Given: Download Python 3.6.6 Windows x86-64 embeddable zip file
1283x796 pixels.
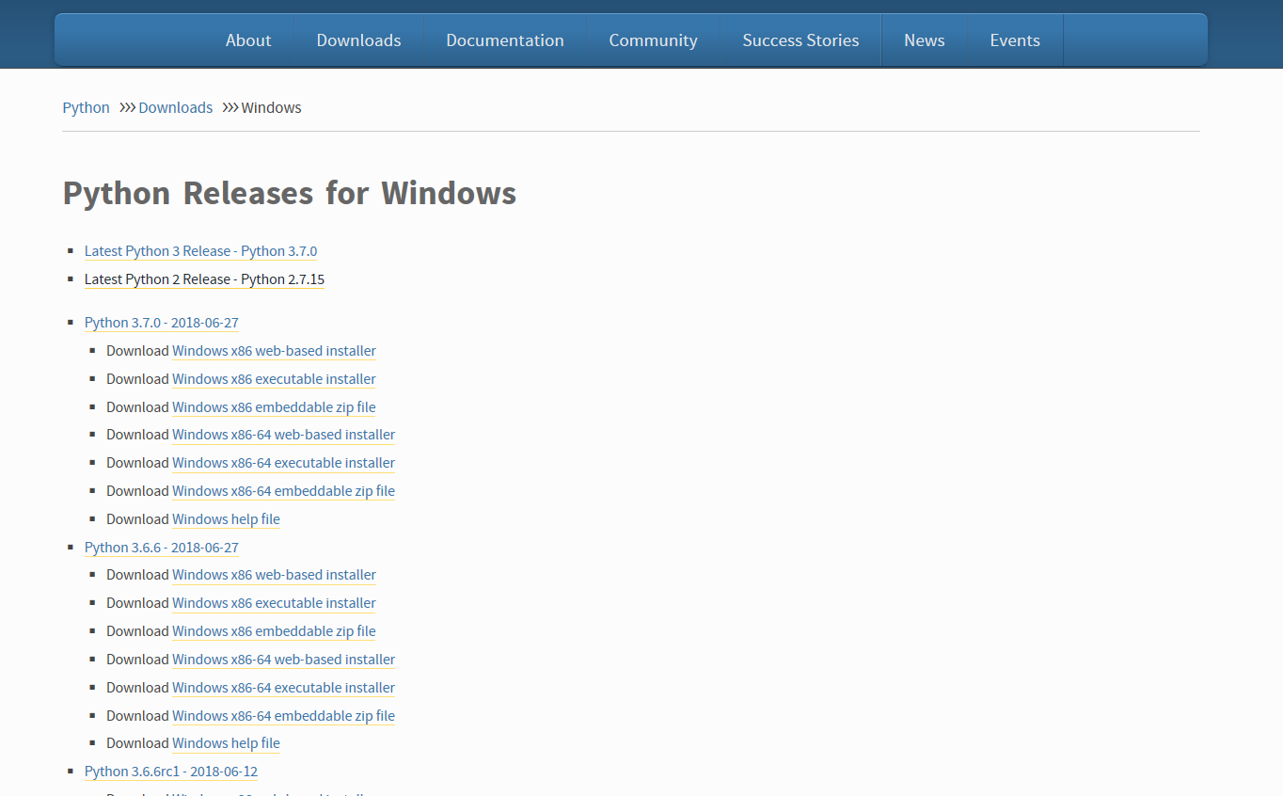Looking at the screenshot, I should [x=283, y=716].
